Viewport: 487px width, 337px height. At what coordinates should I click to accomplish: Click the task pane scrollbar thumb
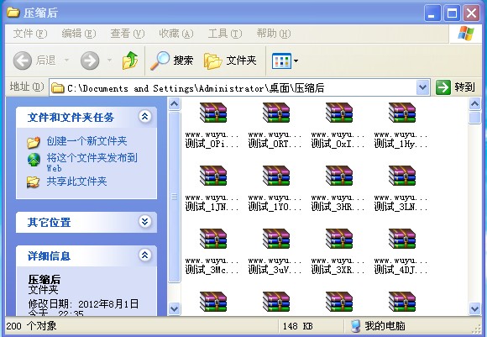point(175,197)
